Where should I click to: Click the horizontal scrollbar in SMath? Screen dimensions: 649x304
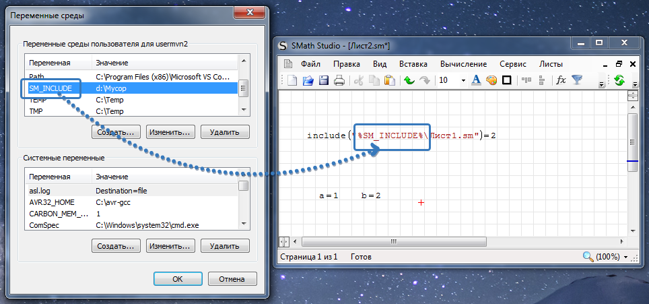click(x=458, y=241)
